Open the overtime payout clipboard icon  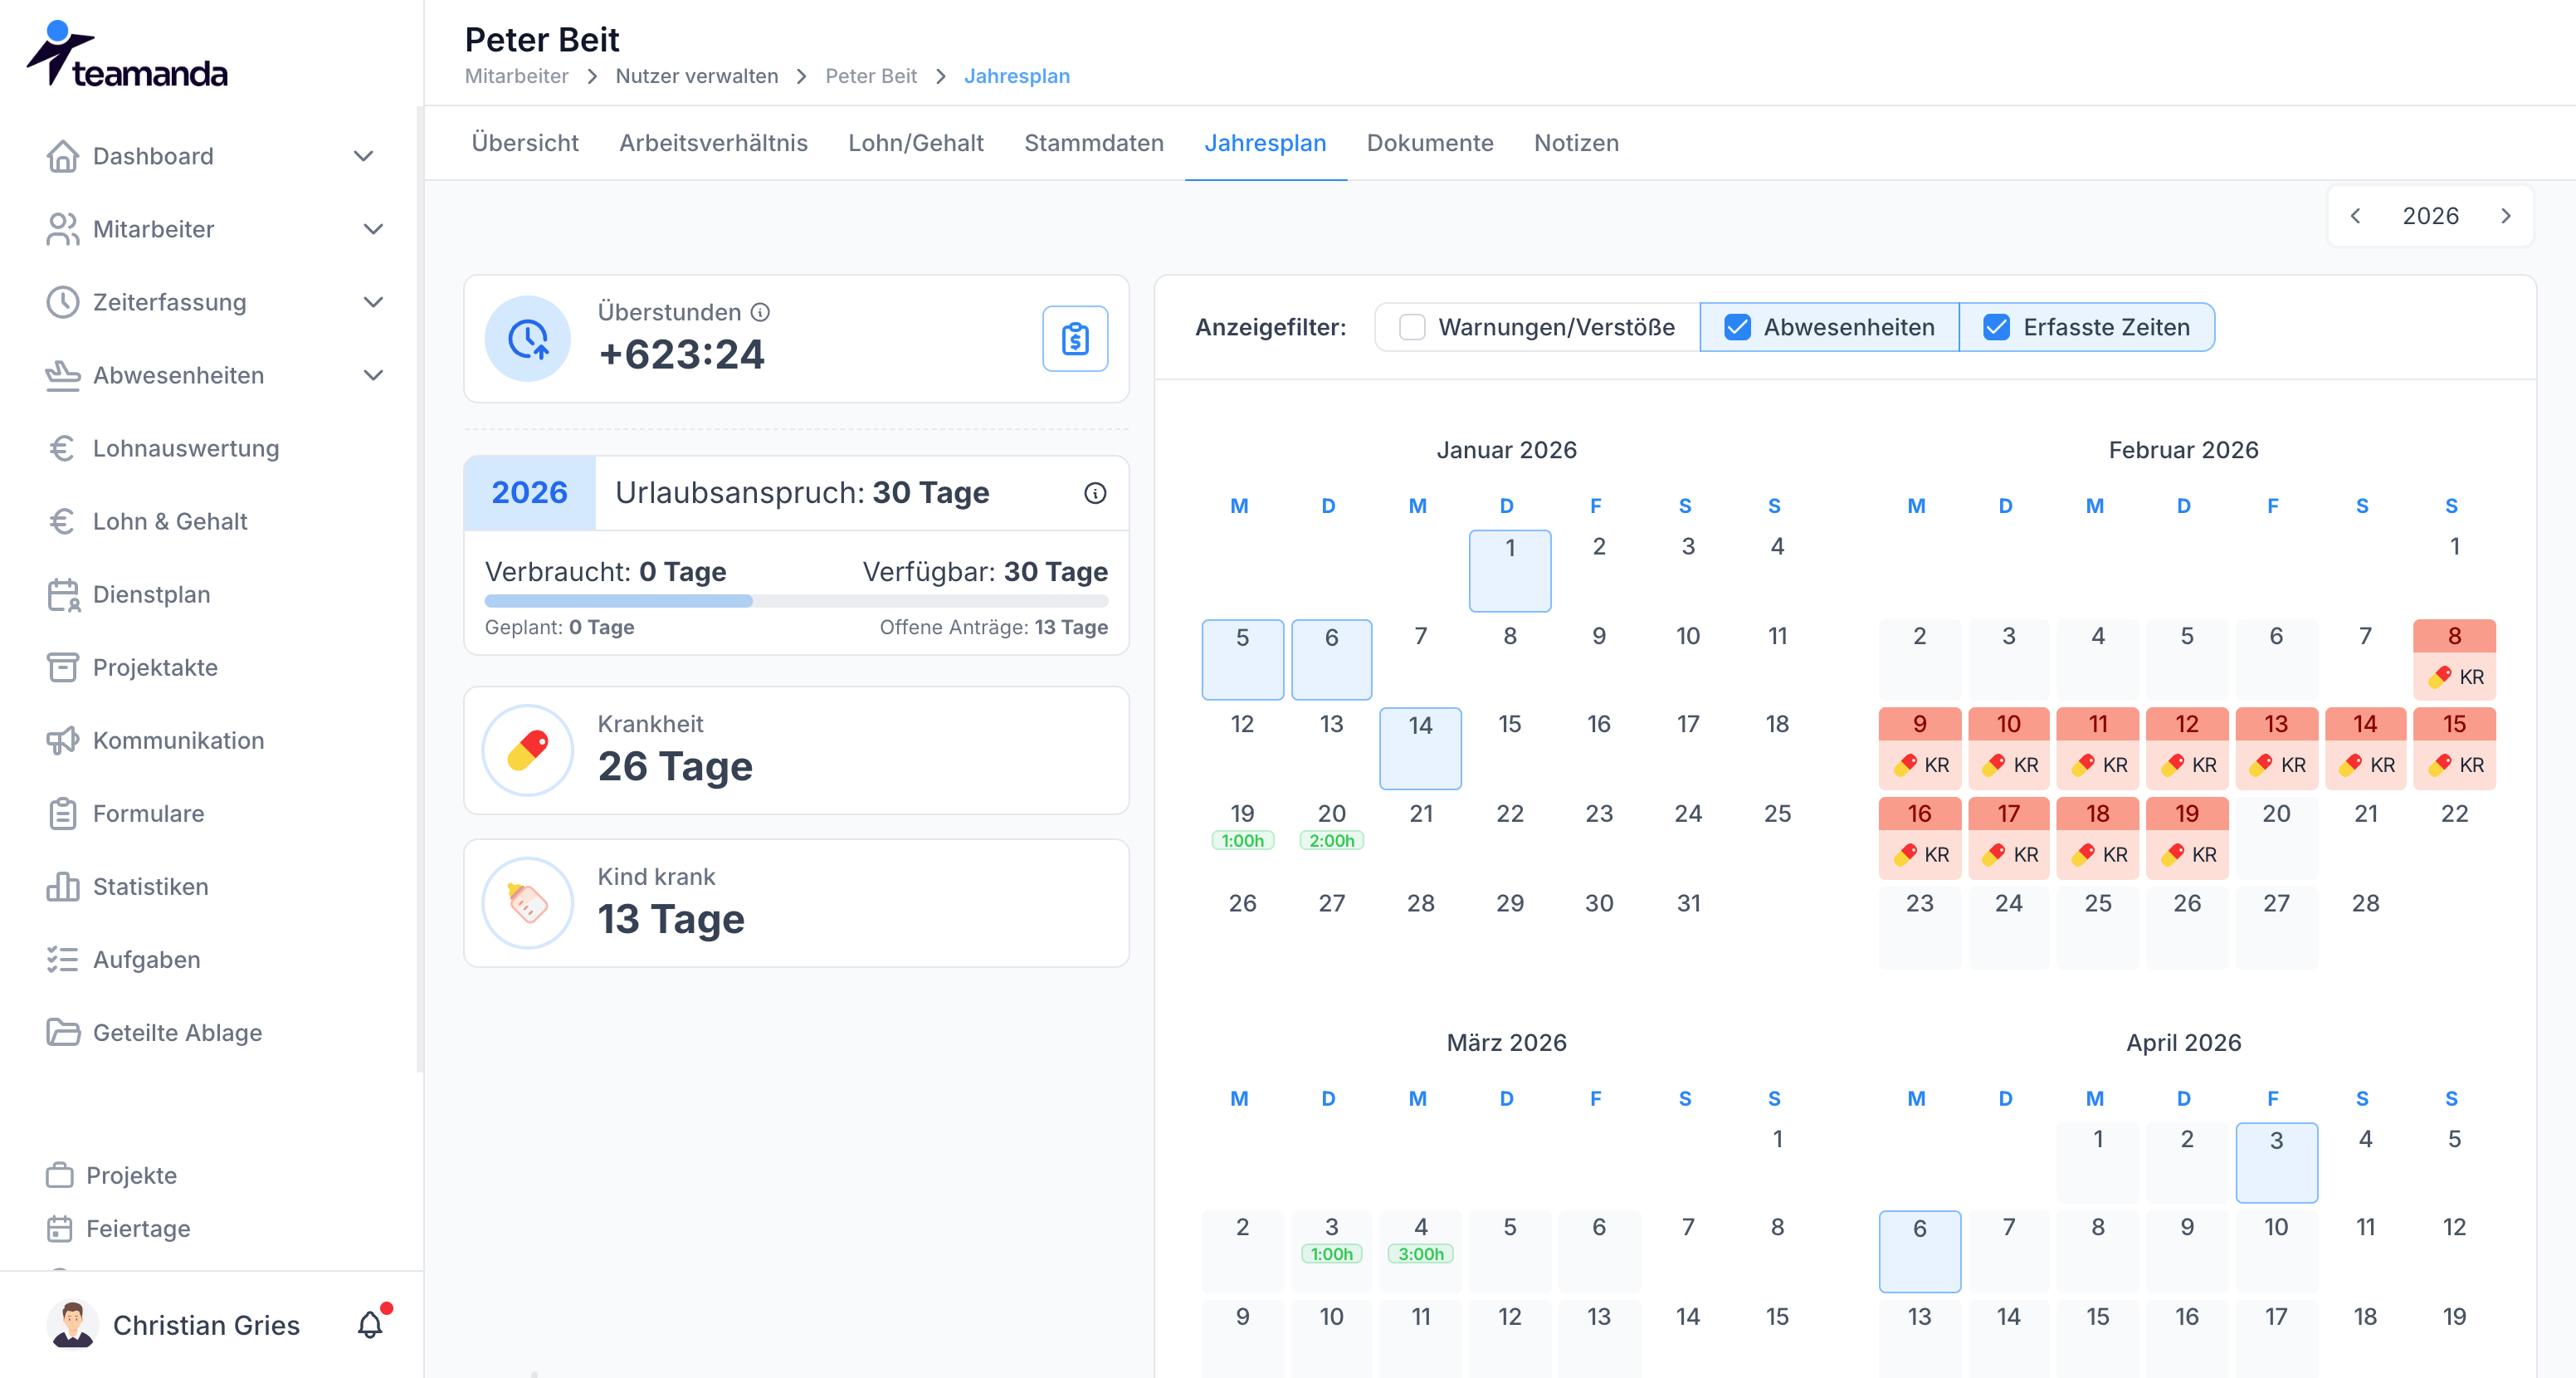pos(1075,339)
